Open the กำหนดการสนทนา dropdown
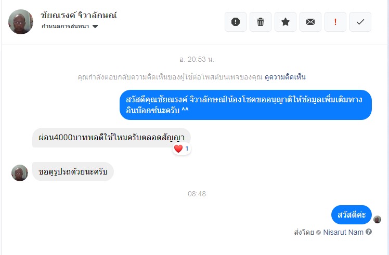Viewport: 389px width, 255px height. [70, 26]
